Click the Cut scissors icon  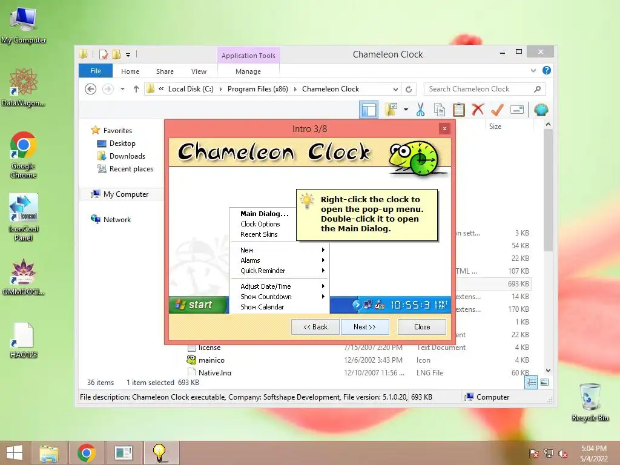(x=420, y=110)
